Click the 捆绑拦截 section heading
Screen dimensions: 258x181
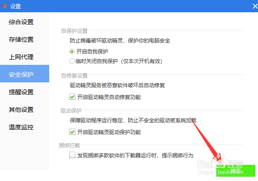point(69,146)
